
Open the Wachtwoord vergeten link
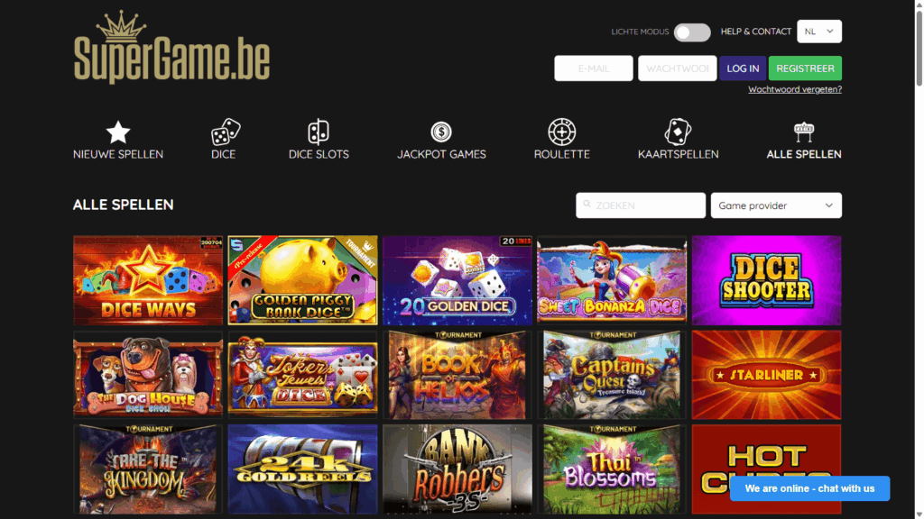[x=794, y=89]
